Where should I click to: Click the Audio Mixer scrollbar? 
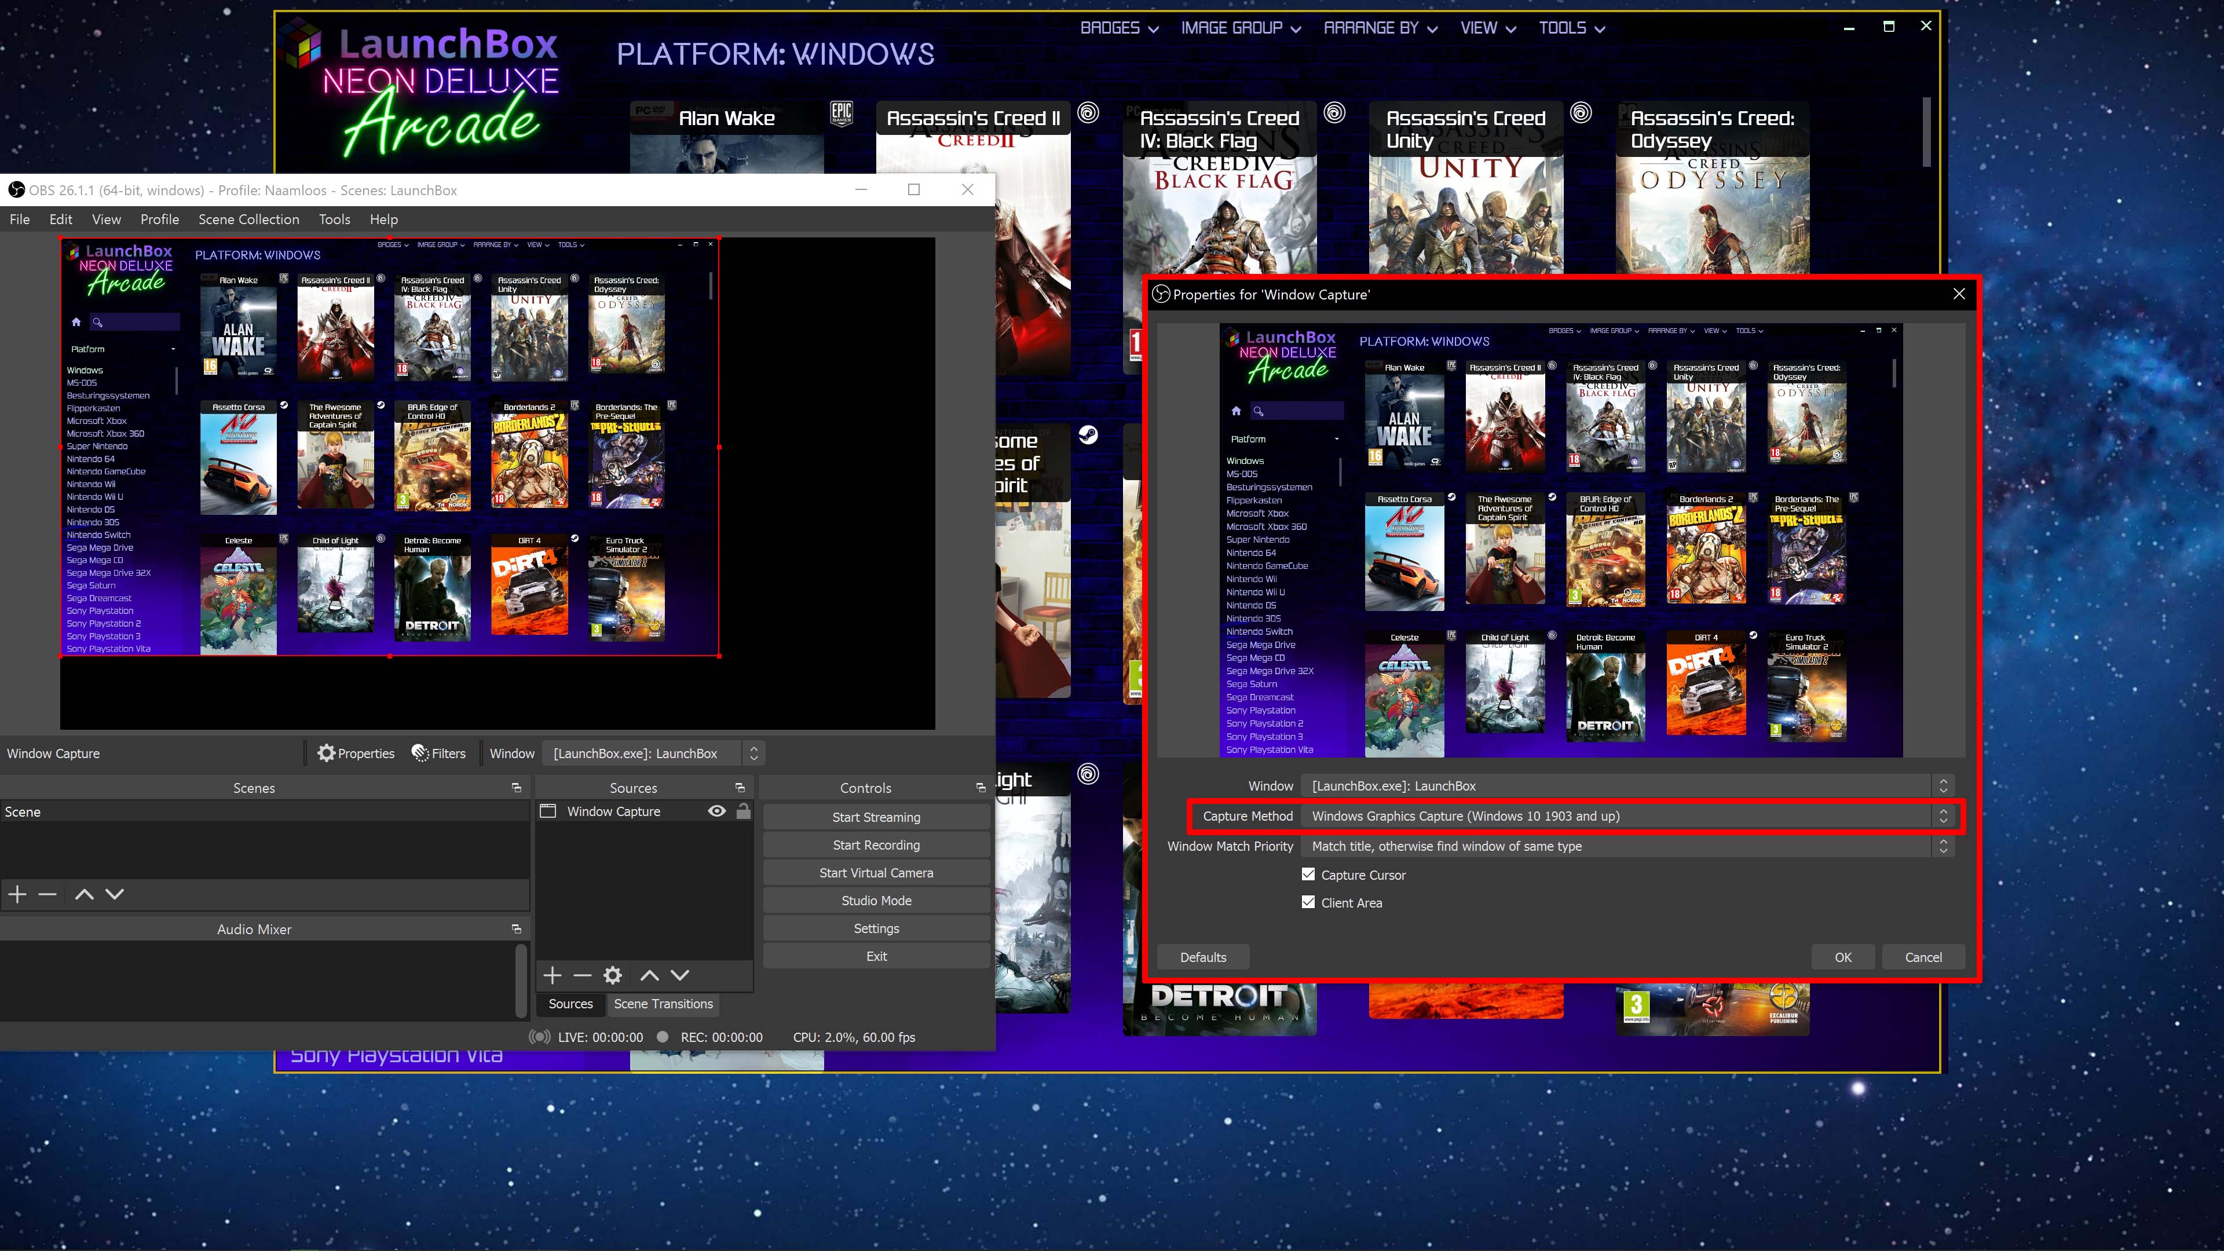tap(521, 982)
